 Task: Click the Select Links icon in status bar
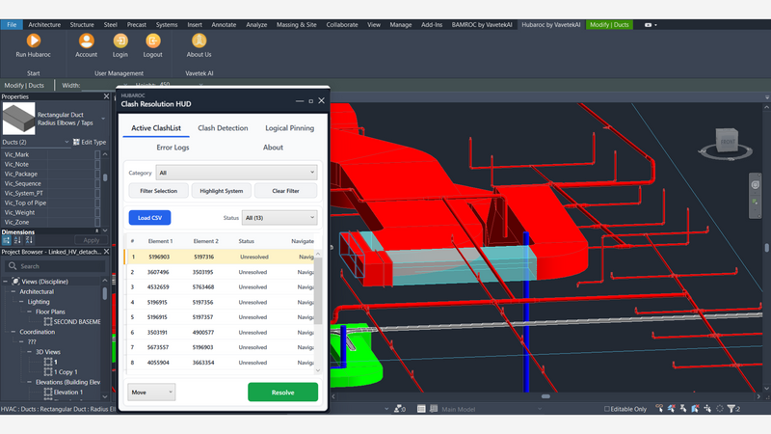[659, 408]
